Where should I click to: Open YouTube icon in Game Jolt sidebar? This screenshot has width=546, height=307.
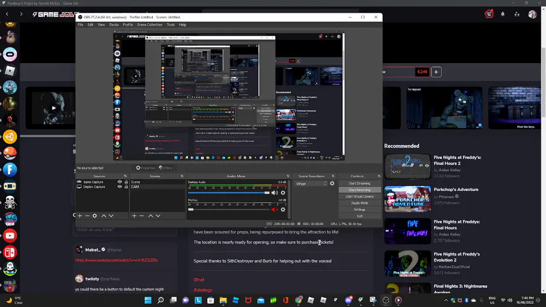click(10, 236)
